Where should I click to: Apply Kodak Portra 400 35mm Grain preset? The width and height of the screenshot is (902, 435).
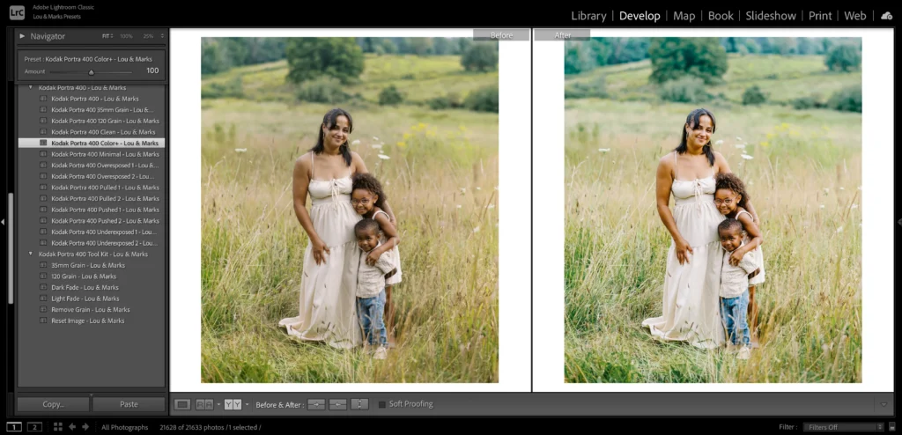click(x=92, y=110)
